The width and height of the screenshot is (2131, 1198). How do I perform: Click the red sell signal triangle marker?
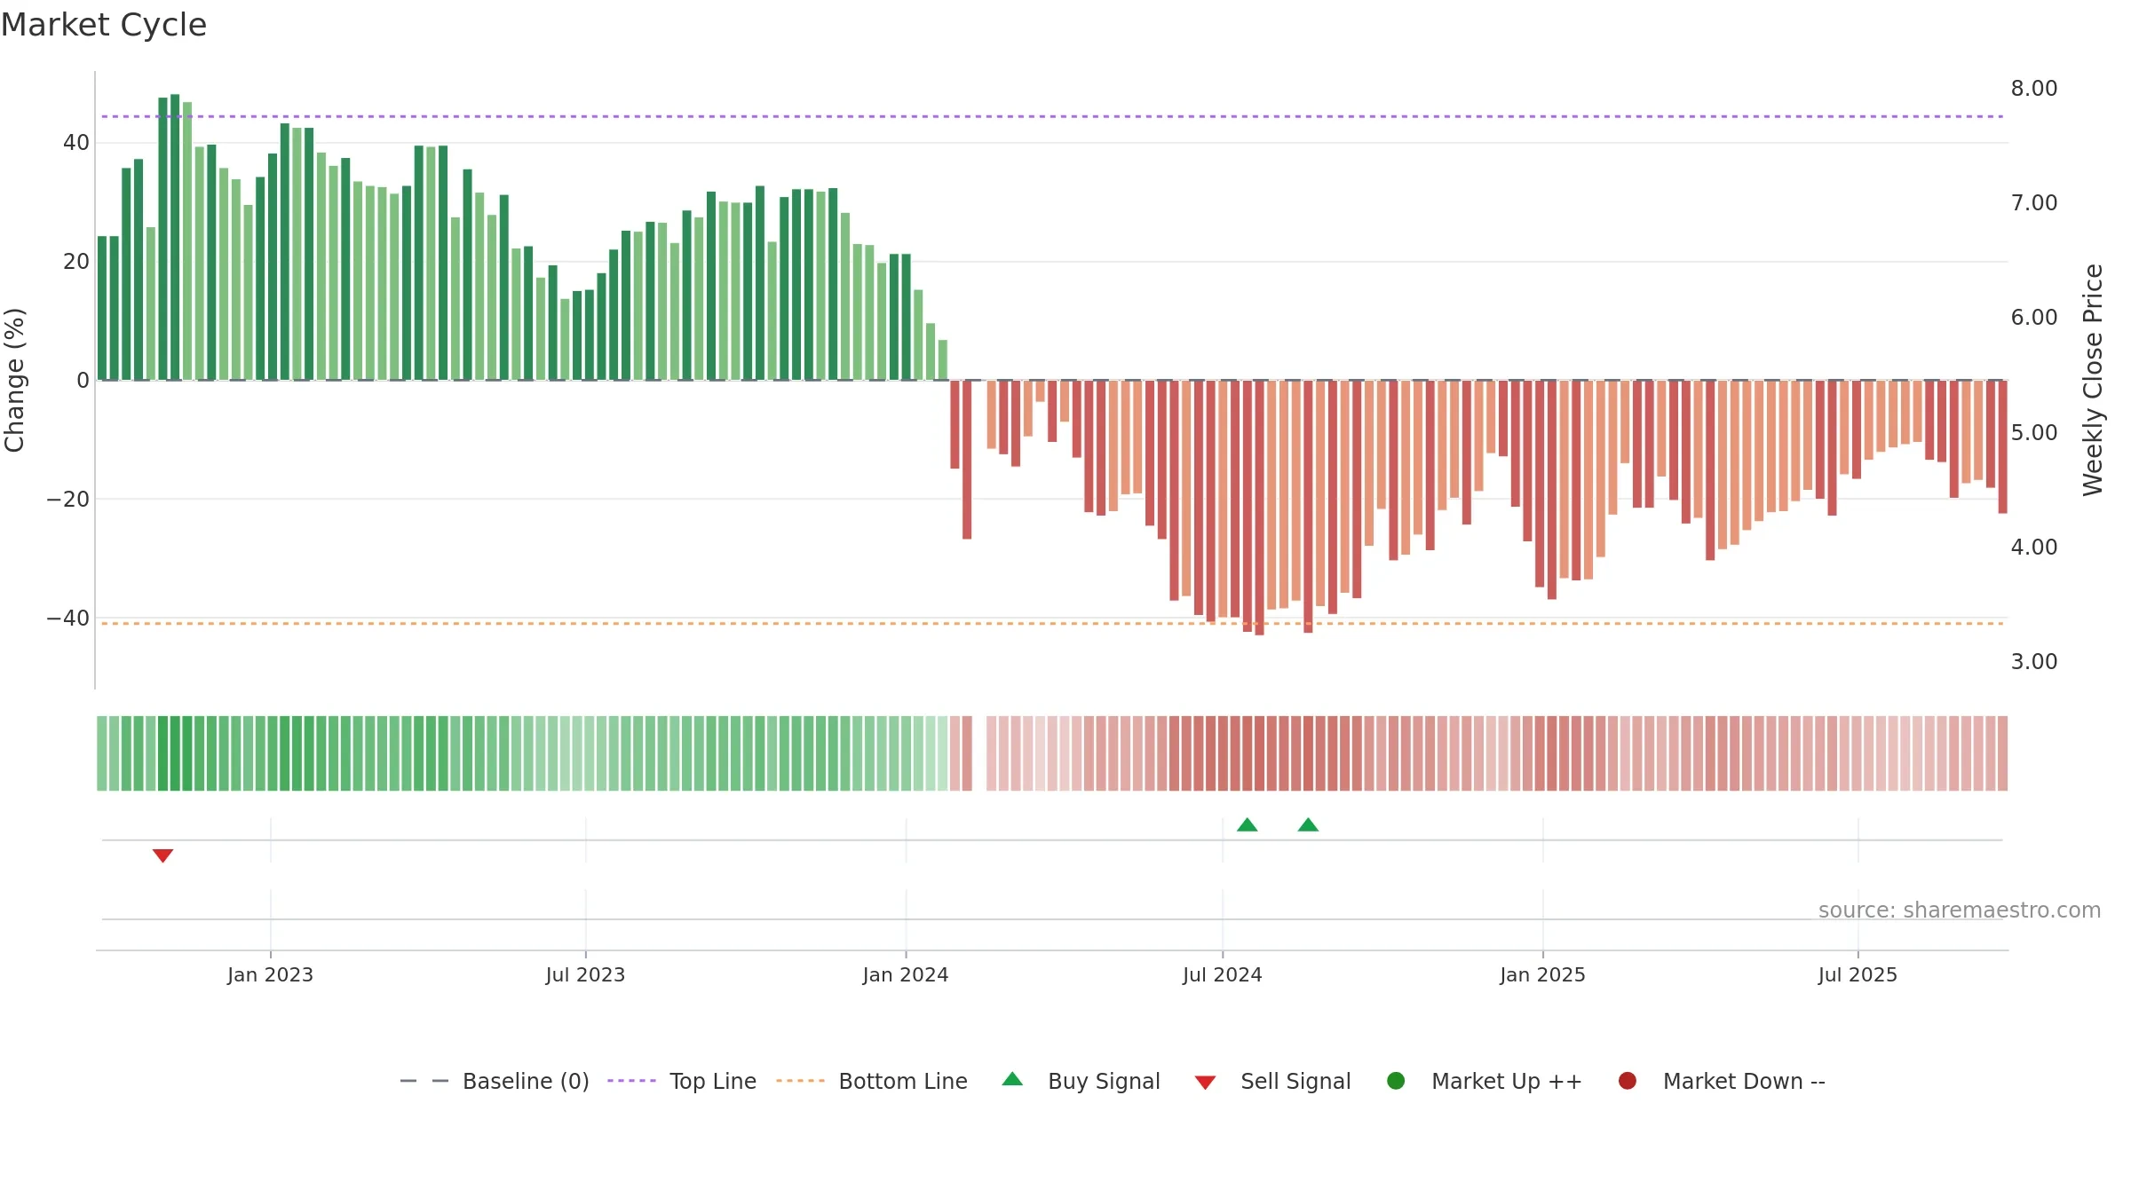pos(162,855)
